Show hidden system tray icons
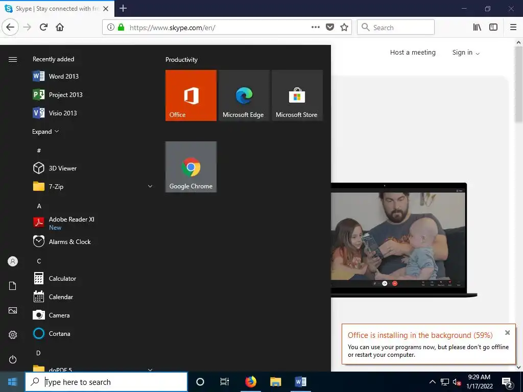Screen dimensions: 523x392 point(432,382)
